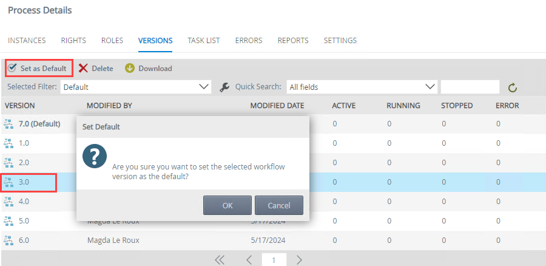Viewport: 546px width, 266px height.
Task: Click the Download arrow icon
Action: (130, 69)
